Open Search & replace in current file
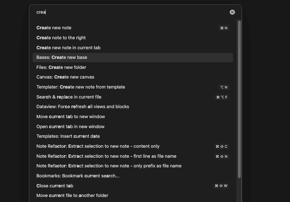290x202 pixels. [x=69, y=97]
